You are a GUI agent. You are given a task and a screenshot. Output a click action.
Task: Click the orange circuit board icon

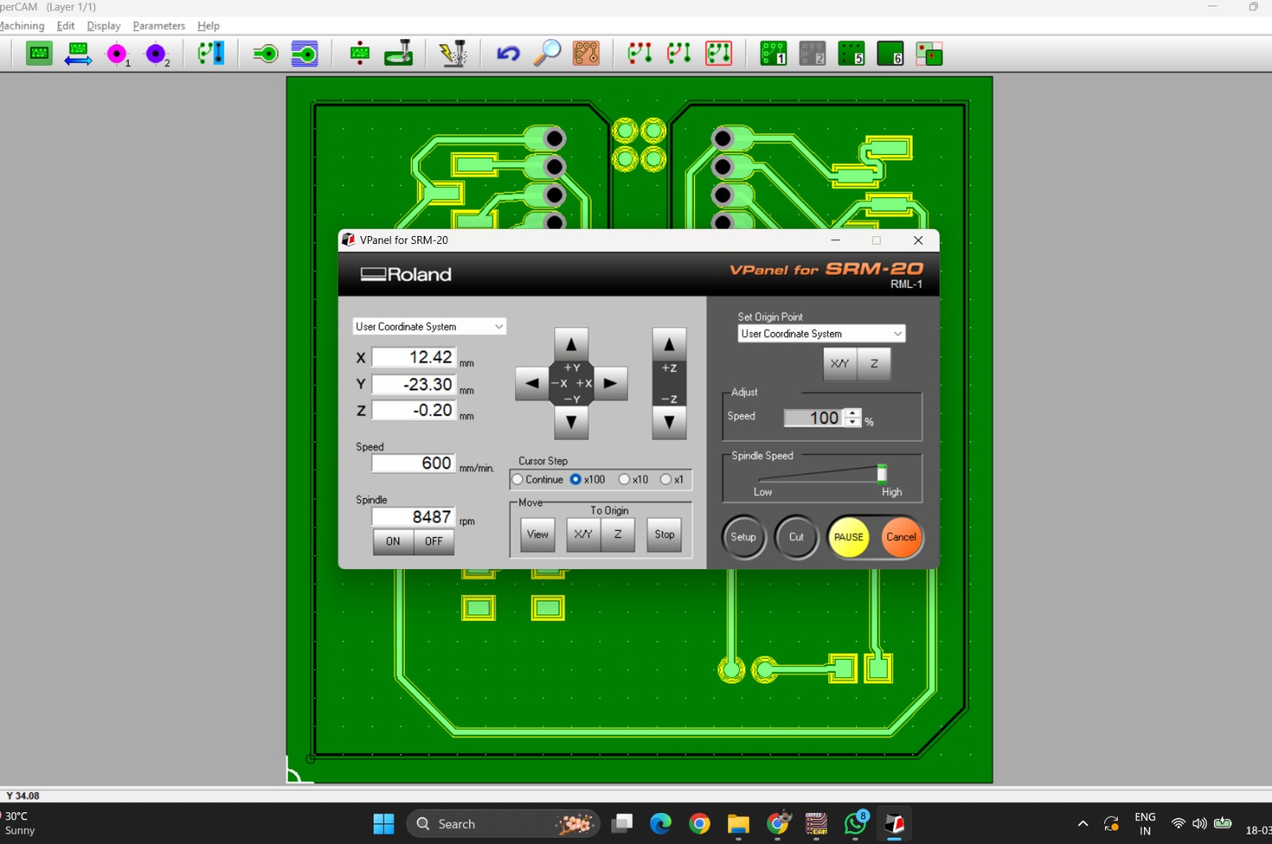click(586, 54)
